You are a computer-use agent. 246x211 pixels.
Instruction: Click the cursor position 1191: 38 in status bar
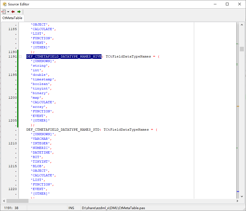point(11,208)
